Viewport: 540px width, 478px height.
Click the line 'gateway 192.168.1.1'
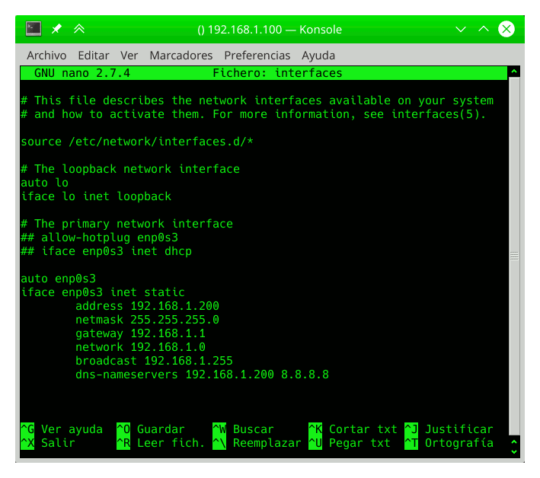140,333
